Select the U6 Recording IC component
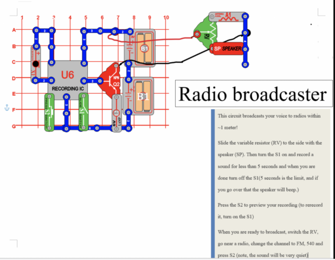Image resolution: width=335 pixels, height=260 pixels. pyautogui.click(x=68, y=80)
